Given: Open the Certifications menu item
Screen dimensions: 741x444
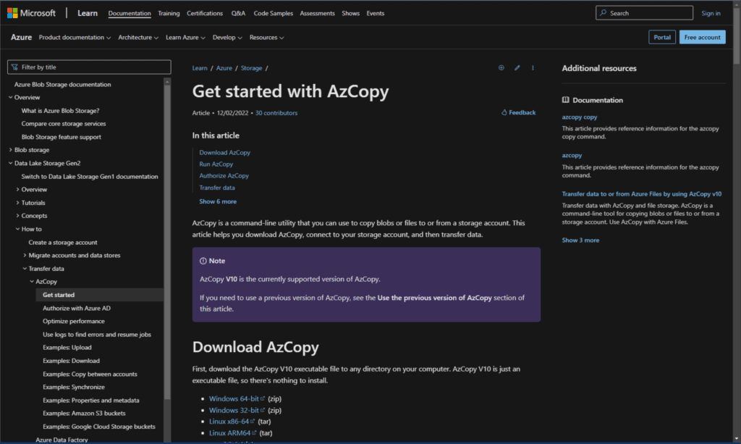Looking at the screenshot, I should coord(205,13).
